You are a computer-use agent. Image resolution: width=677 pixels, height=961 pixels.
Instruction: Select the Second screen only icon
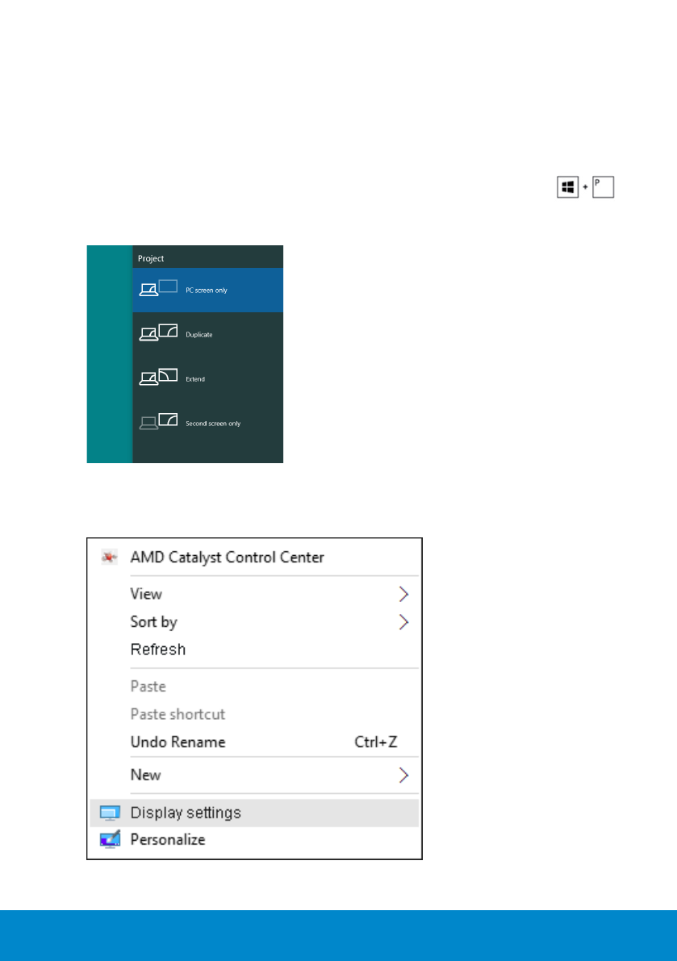click(158, 421)
